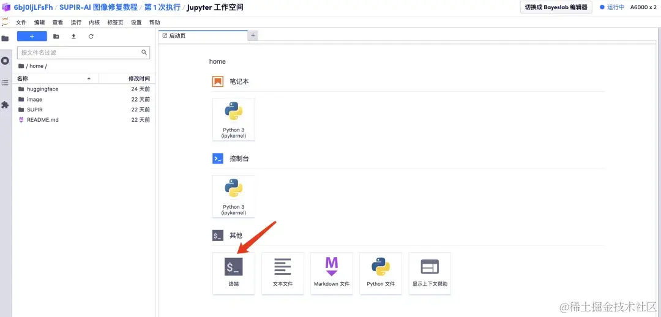Click the 24 天前 modified time

coord(140,89)
